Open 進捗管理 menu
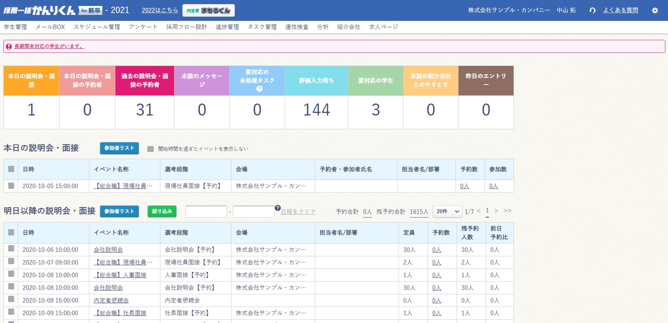The width and height of the screenshot is (668, 323). point(227,27)
